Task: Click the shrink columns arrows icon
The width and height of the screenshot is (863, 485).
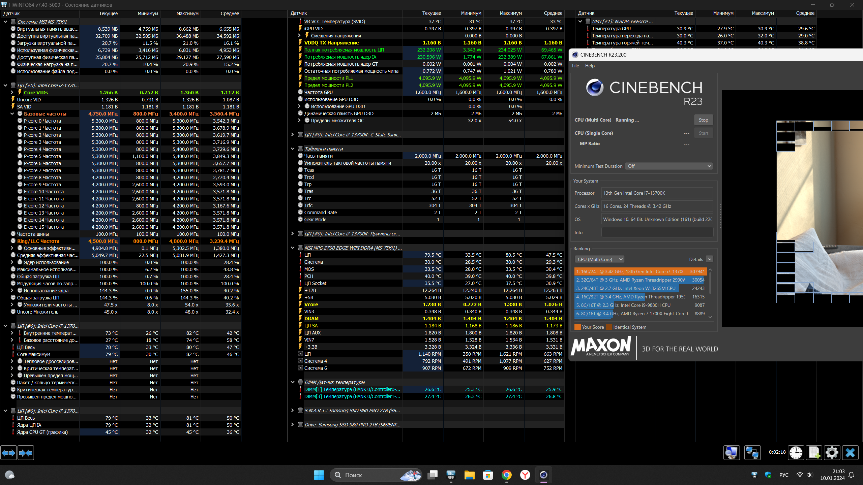Action: click(x=26, y=453)
